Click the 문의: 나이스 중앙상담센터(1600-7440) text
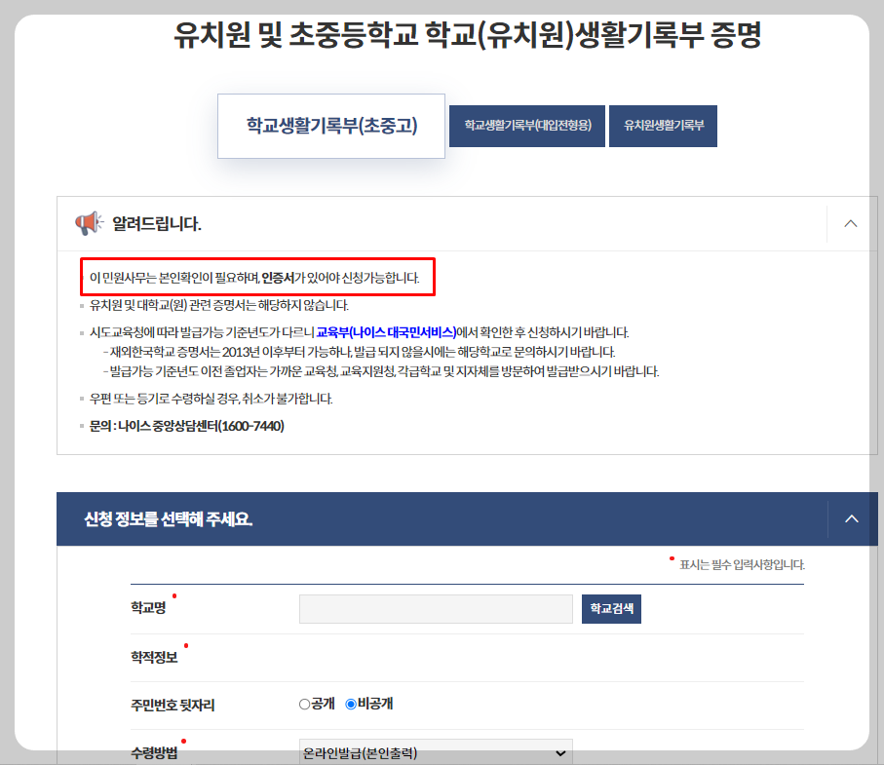This screenshot has width=884, height=765. (186, 426)
